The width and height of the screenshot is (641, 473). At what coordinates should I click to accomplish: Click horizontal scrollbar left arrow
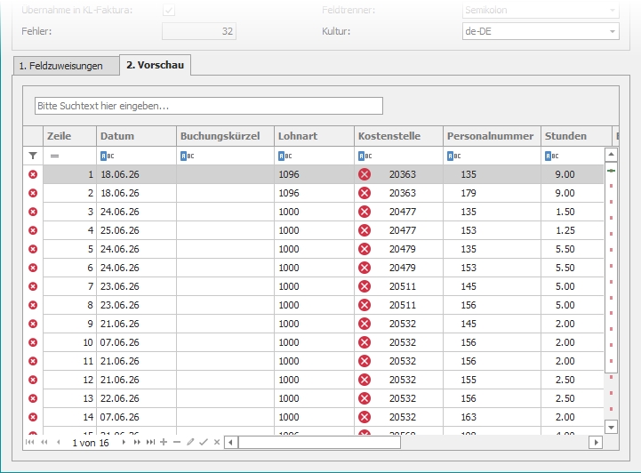tap(231, 442)
